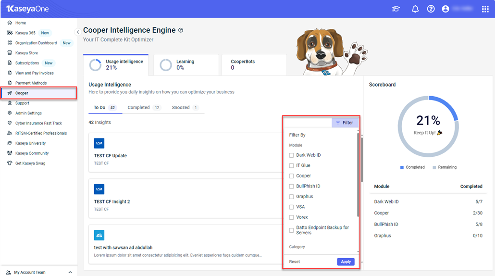Click the VSA icon on TEST CF Update card
Image resolution: width=495 pixels, height=276 pixels.
(99, 143)
